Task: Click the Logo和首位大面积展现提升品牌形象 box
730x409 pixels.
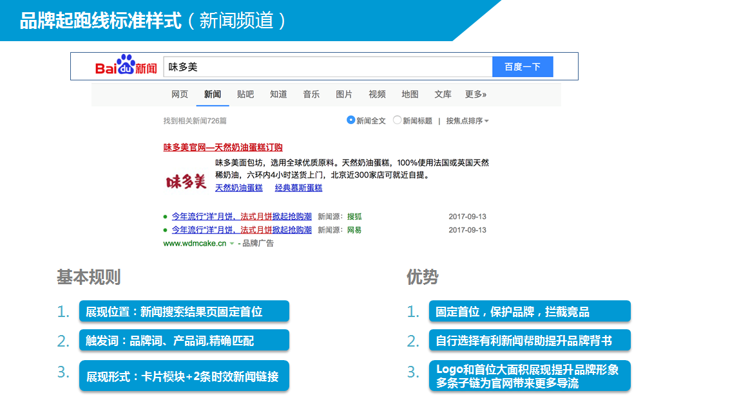Action: pyautogui.click(x=530, y=376)
